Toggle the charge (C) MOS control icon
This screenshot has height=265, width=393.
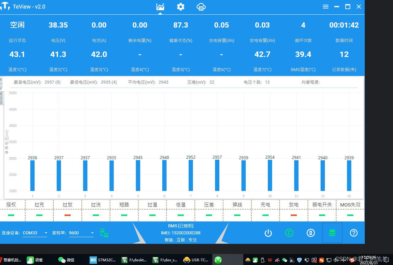tap(289, 233)
